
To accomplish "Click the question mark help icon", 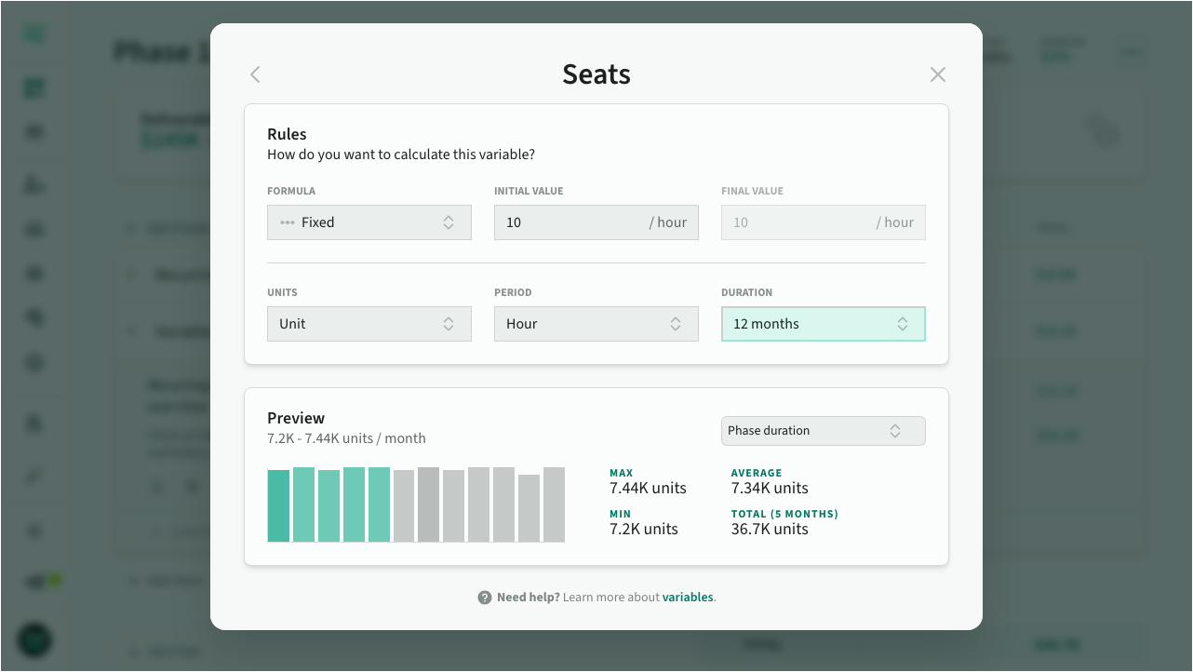I will point(485,598).
